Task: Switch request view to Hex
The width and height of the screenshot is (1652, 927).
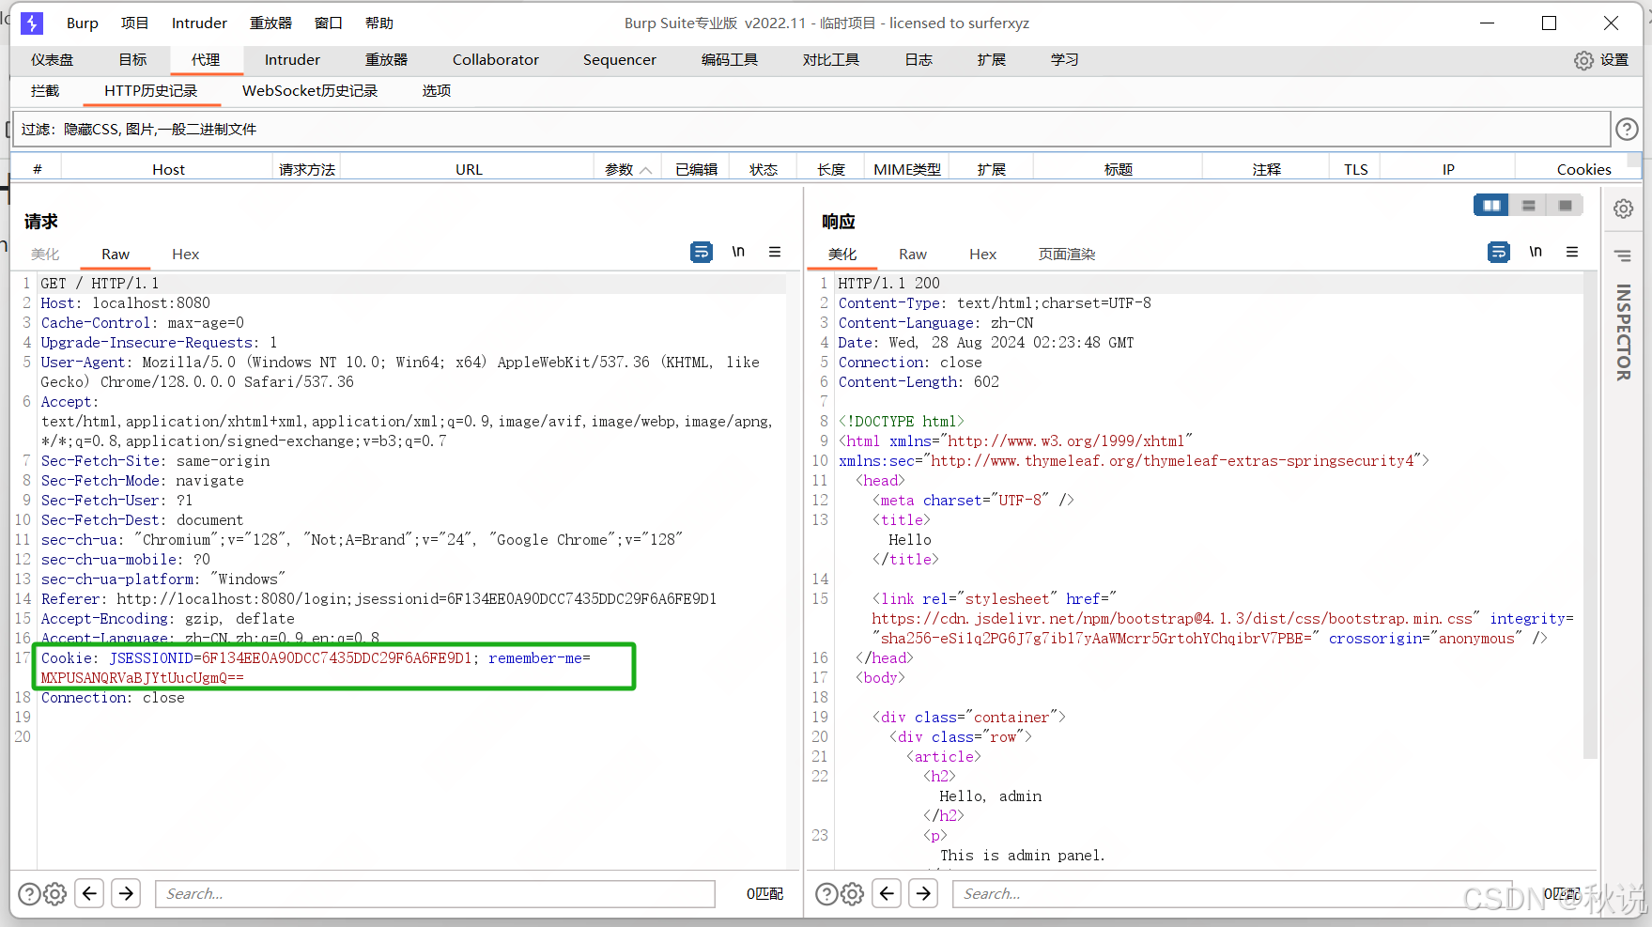Action: [186, 255]
